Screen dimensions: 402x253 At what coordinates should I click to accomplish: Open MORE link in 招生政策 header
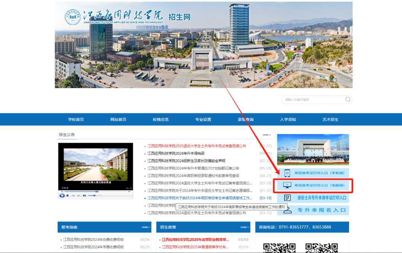(x=245, y=227)
